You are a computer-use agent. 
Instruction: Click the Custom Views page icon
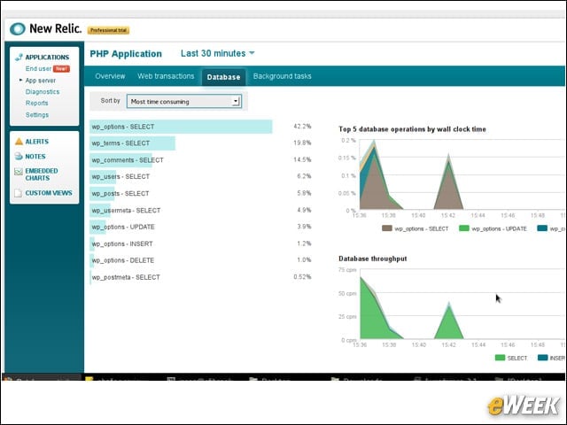point(18,193)
